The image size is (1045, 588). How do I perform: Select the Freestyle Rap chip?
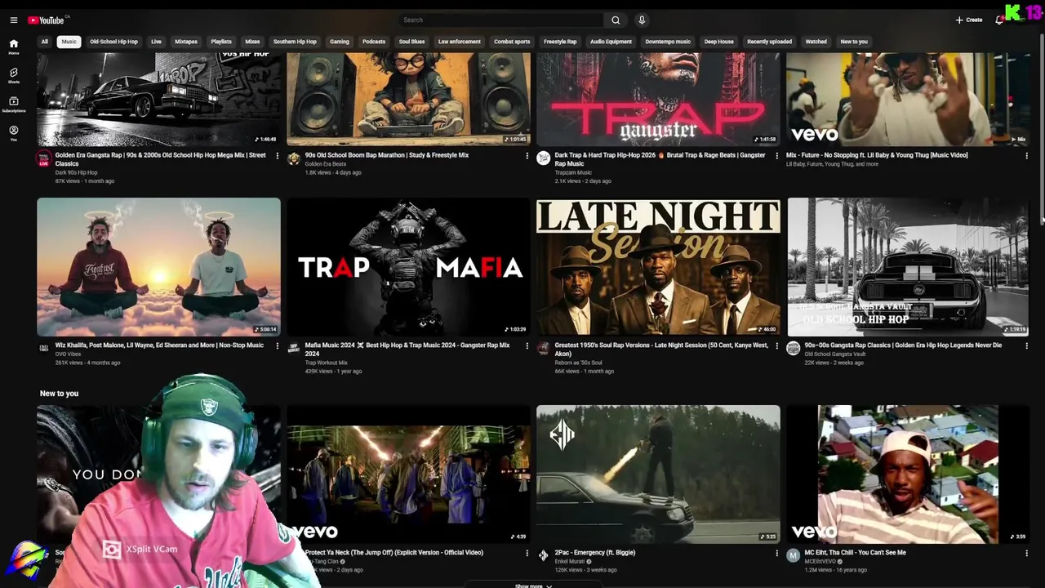[x=560, y=42]
